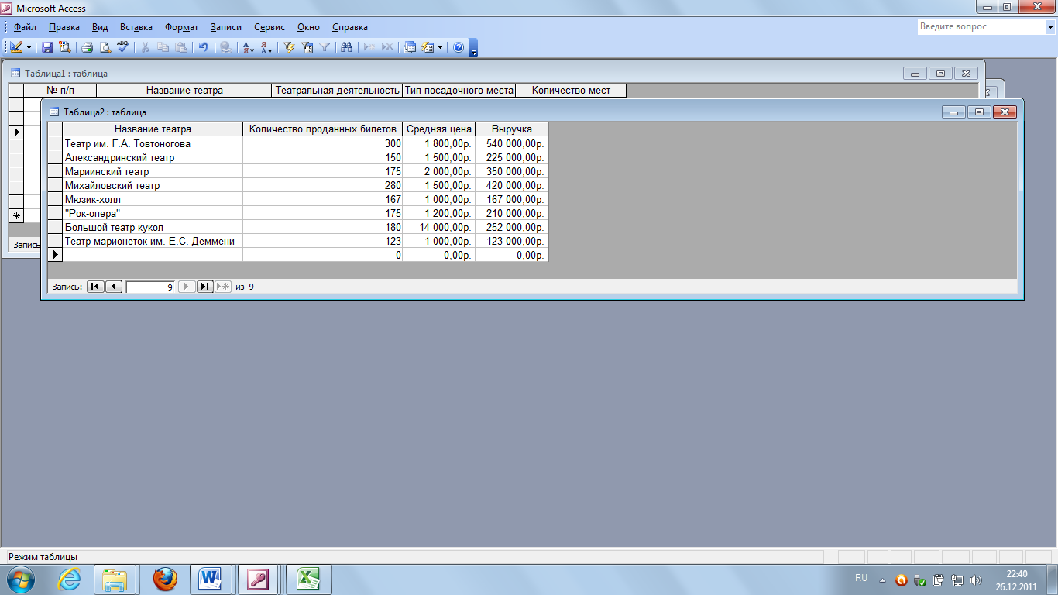The height and width of the screenshot is (595, 1058).
Task: Open the Формат menu
Action: (x=182, y=27)
